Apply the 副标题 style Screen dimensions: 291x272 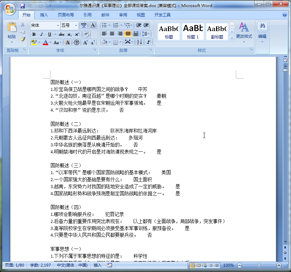[x=217, y=31]
